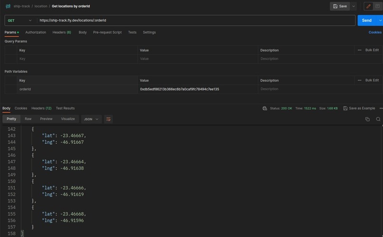Open the Test Results tab

65,108
